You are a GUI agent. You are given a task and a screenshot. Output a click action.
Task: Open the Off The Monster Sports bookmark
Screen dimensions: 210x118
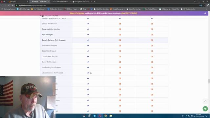(x=188, y=9)
